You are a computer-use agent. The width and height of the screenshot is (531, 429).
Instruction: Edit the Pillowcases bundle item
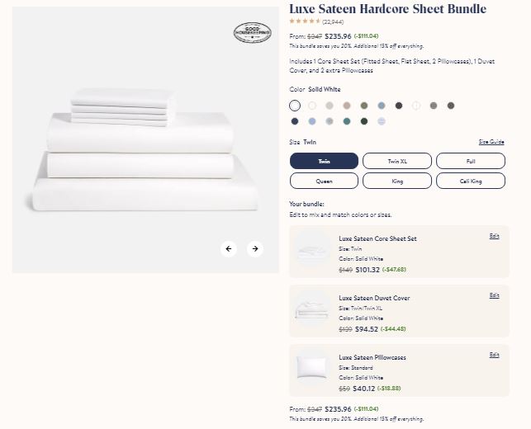494,355
